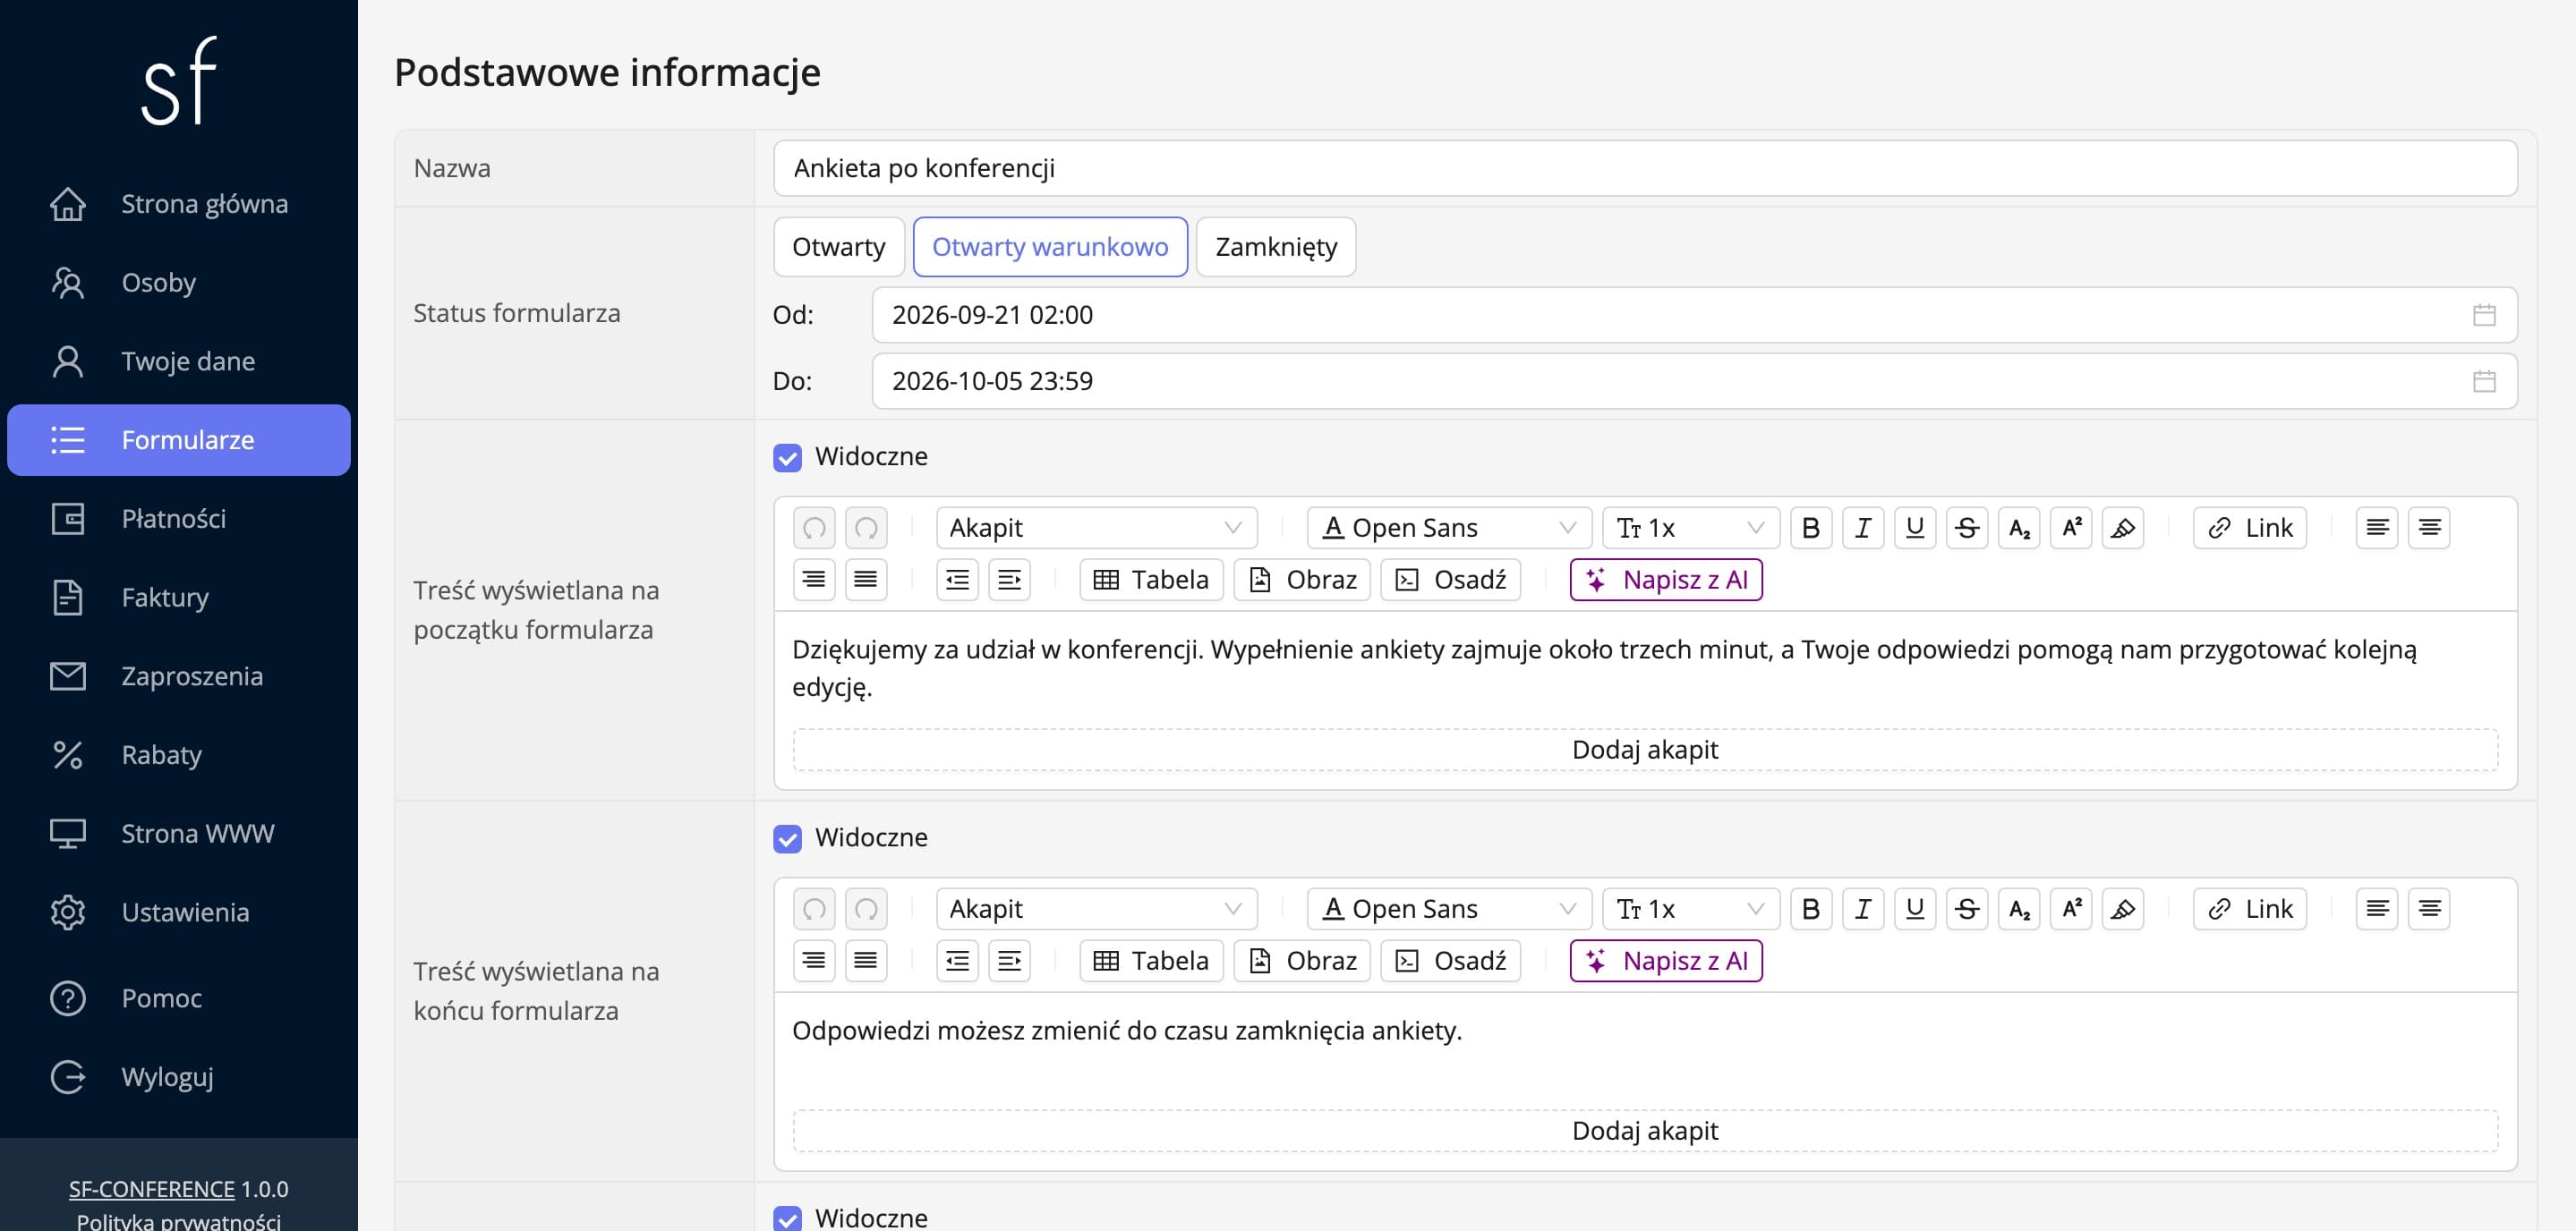Insert Obraz in the start-of-form editor
The width and height of the screenshot is (2576, 1231).
(1302, 580)
